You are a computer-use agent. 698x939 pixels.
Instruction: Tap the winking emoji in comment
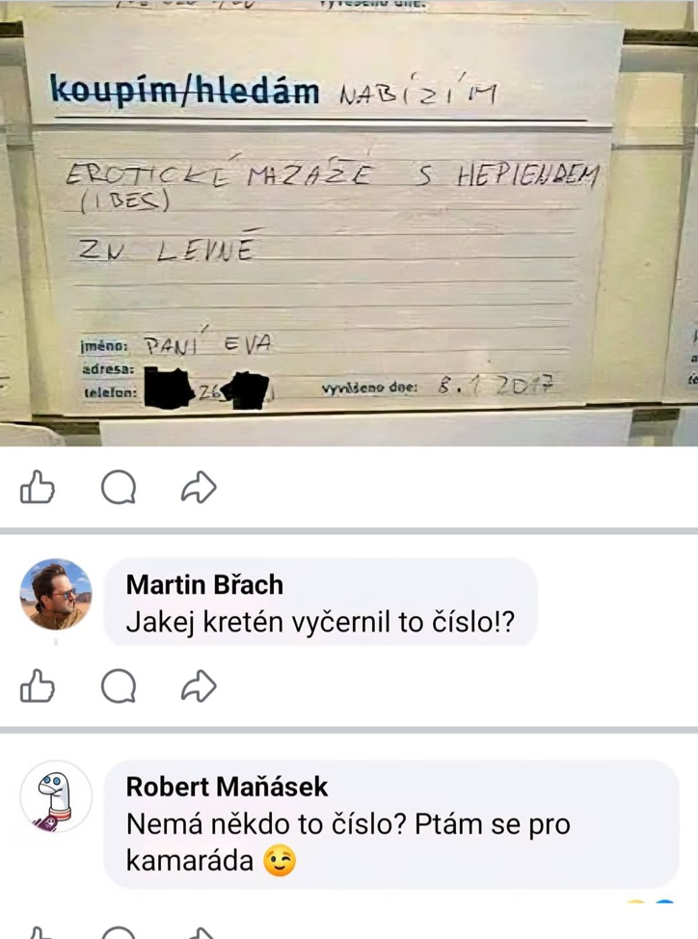(x=280, y=861)
